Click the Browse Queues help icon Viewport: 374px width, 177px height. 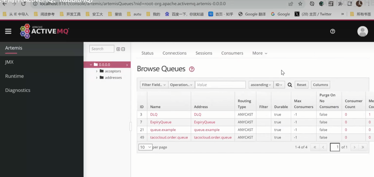click(192, 69)
